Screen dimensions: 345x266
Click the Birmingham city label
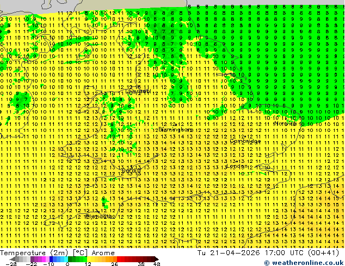pos(176,129)
